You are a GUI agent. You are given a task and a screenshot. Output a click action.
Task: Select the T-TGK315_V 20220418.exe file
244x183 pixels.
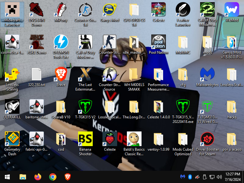[183, 111]
